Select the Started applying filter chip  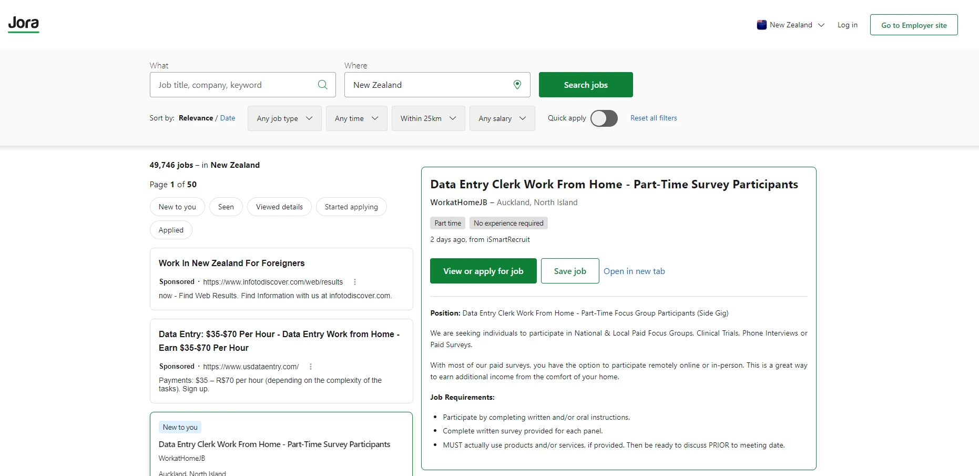point(351,207)
